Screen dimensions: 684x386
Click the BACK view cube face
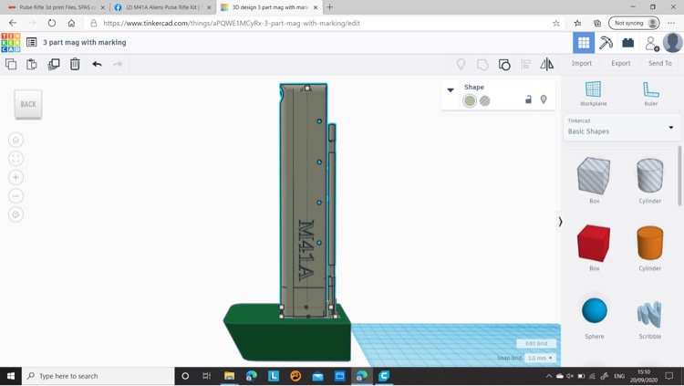coord(28,104)
